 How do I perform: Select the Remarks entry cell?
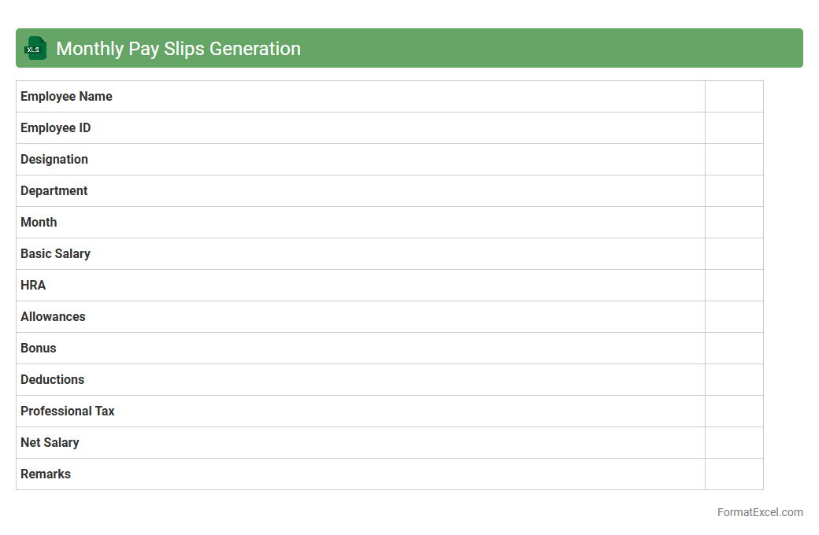point(734,474)
